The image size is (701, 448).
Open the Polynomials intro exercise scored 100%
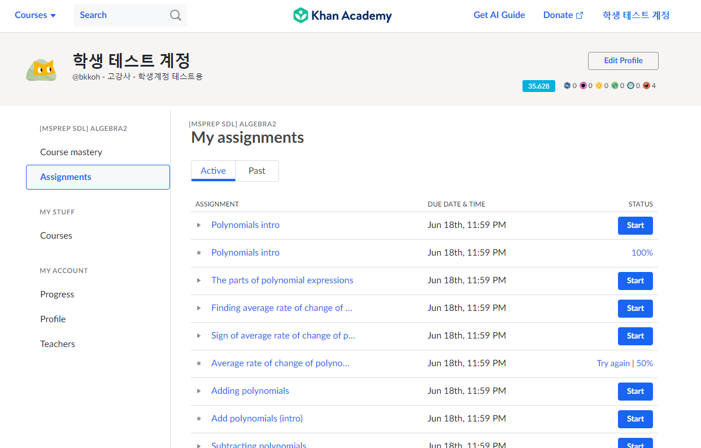245,253
